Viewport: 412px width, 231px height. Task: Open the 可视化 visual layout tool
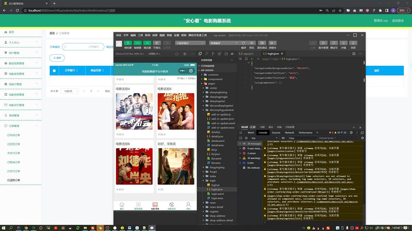(x=157, y=43)
